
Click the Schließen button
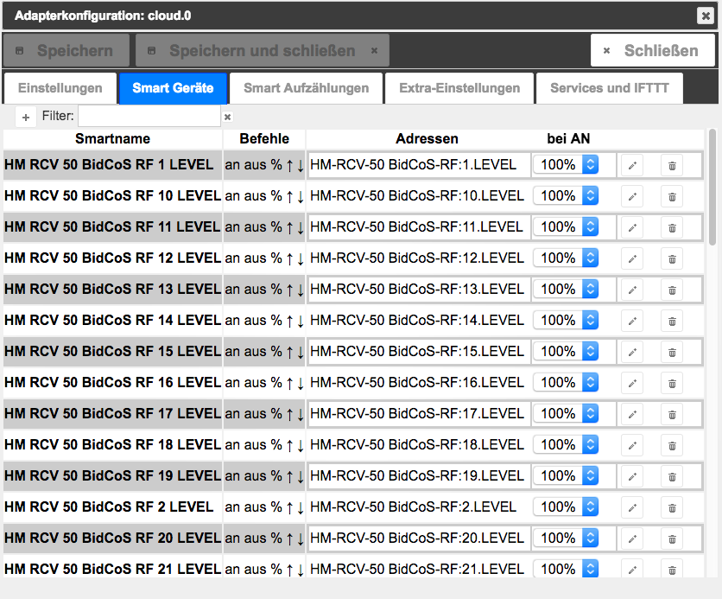point(652,50)
